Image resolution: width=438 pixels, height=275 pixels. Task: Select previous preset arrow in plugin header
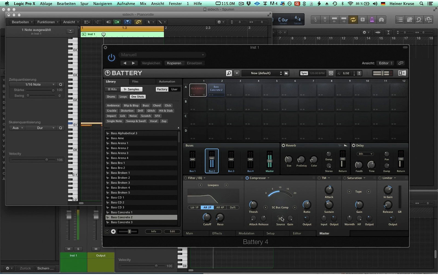[x=125, y=63]
